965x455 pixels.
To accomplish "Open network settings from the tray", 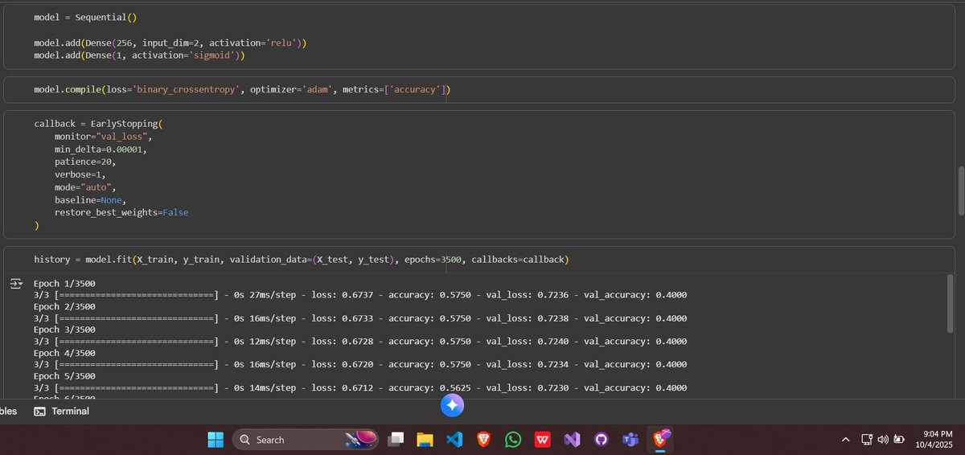I will coord(867,440).
